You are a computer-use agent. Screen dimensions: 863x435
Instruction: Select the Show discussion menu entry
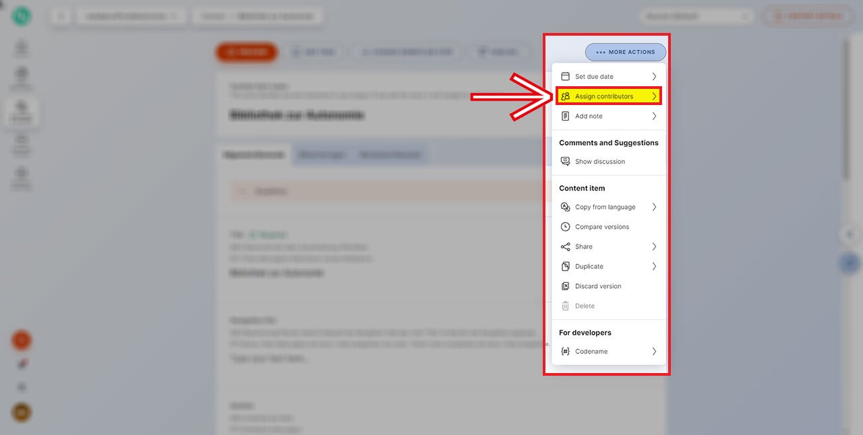pos(599,162)
